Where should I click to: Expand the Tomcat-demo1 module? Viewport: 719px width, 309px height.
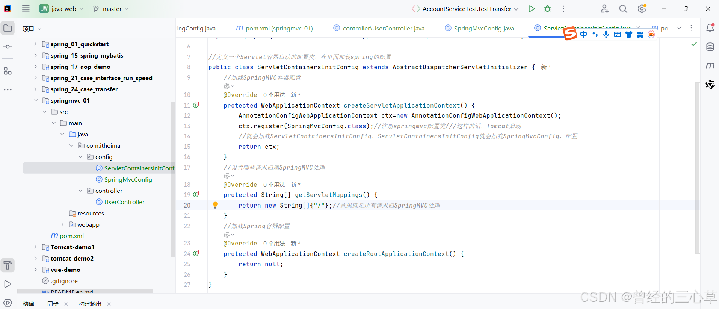pos(35,247)
